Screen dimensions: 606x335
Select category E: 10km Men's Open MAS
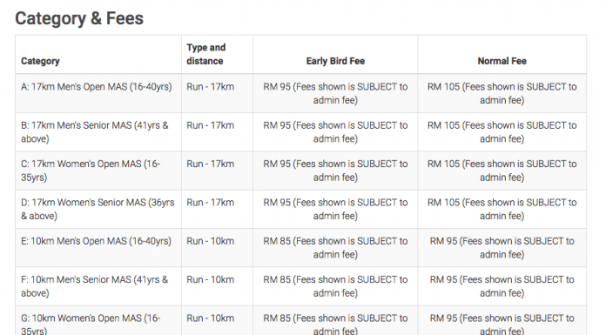96,241
